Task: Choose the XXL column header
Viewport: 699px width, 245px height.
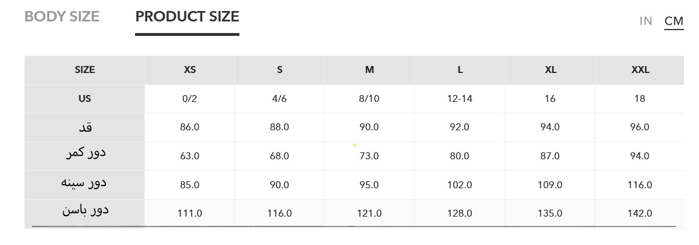Action: [640, 70]
